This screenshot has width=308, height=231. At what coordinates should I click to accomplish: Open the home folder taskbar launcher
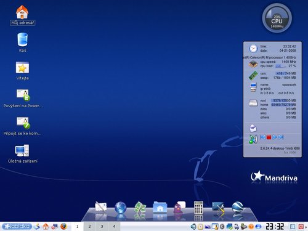(46, 226)
